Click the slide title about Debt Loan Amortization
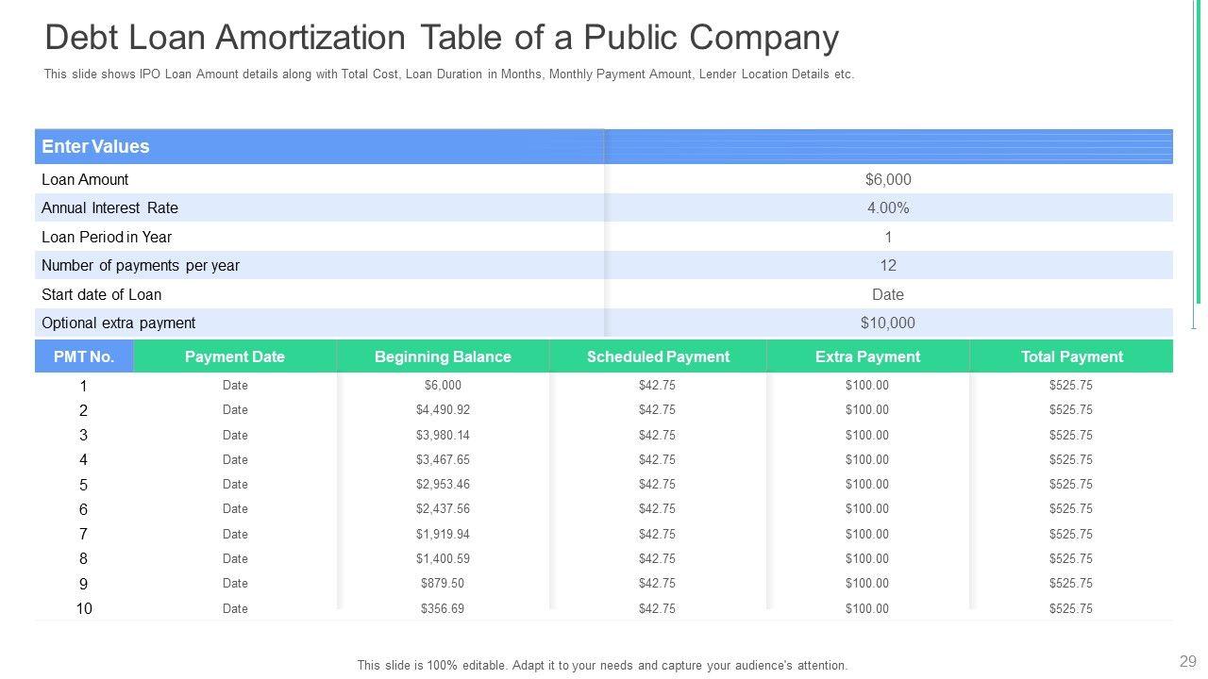This screenshot has width=1208, height=679. [x=442, y=38]
